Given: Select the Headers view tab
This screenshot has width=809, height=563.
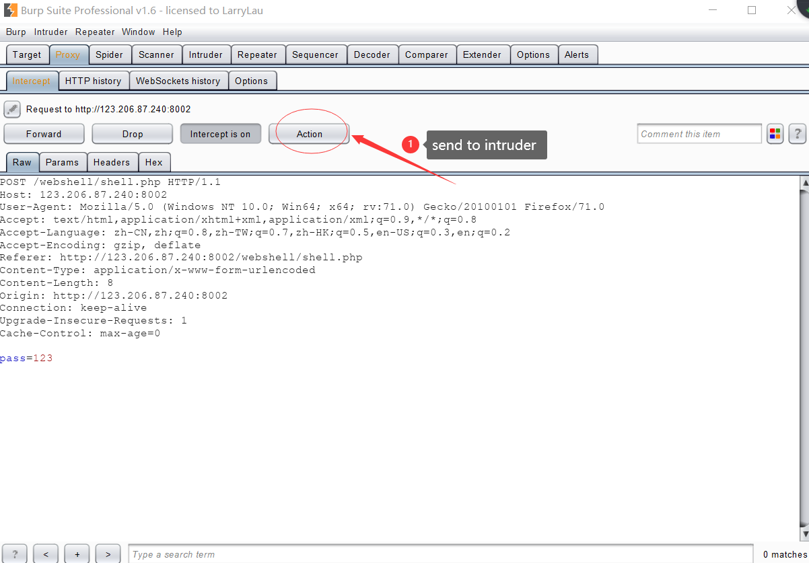Looking at the screenshot, I should [x=112, y=162].
